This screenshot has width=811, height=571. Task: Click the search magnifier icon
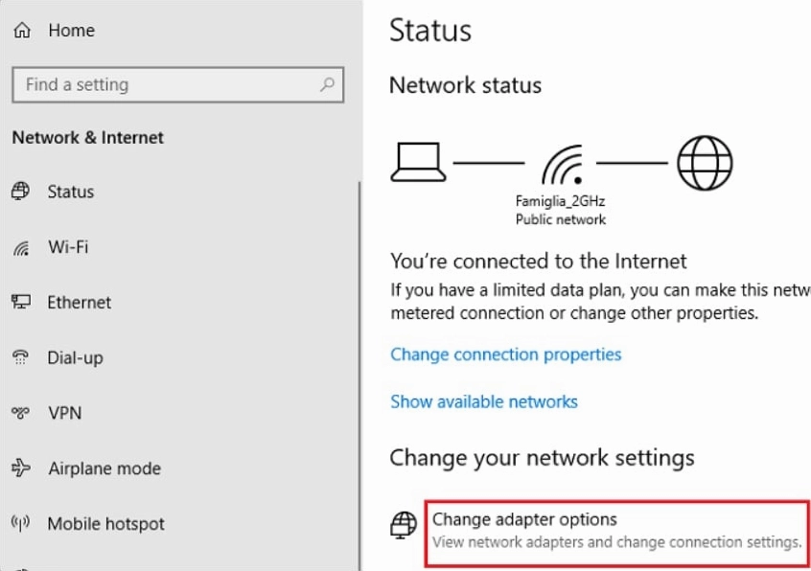point(328,84)
